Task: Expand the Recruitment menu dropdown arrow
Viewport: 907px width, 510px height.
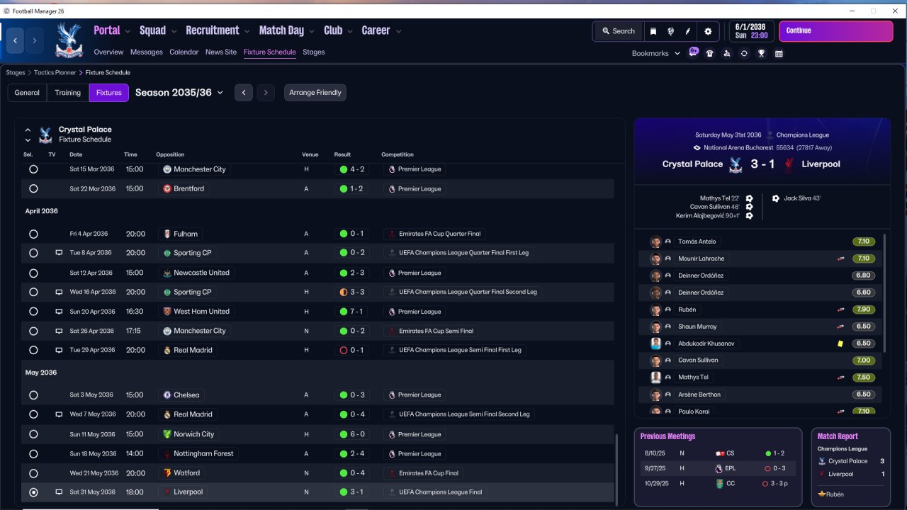Action: (x=247, y=31)
